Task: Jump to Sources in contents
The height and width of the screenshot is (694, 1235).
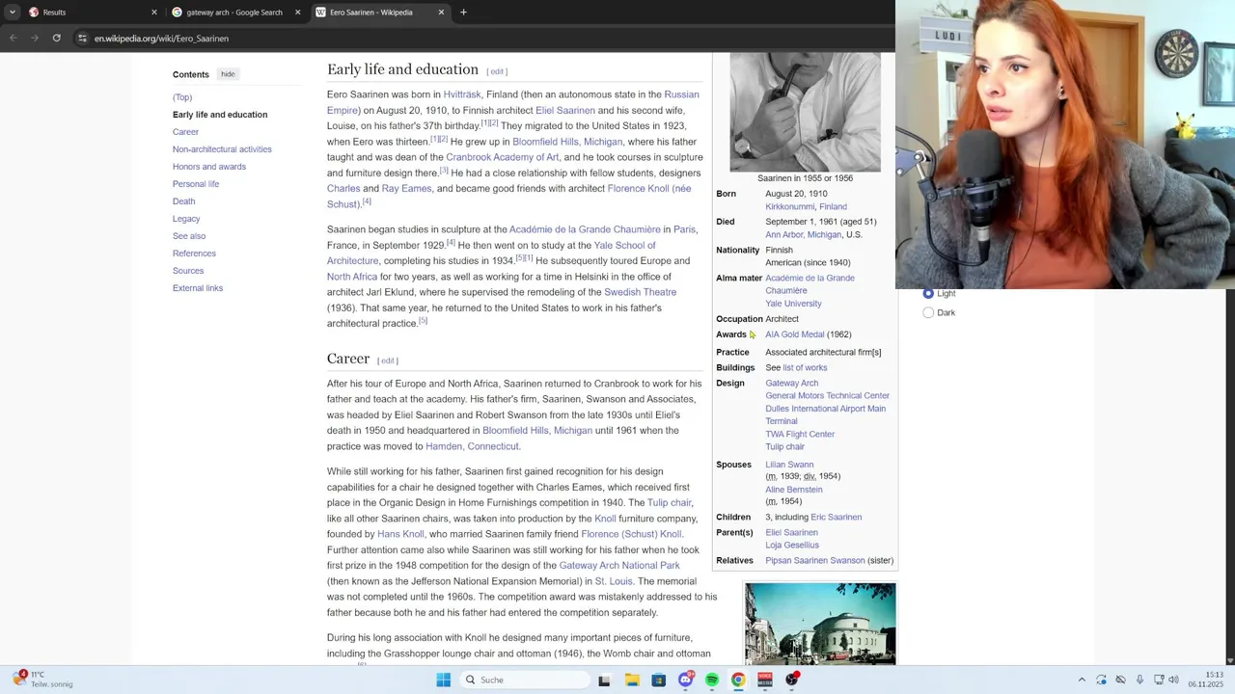Action: pos(188,271)
